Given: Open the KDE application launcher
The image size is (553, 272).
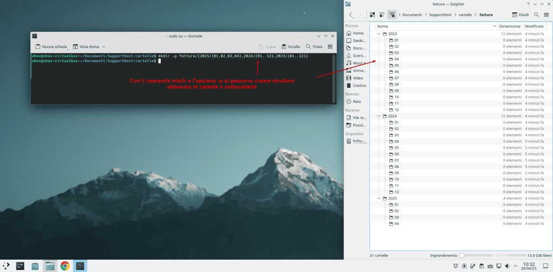Looking at the screenshot, I should [6, 266].
